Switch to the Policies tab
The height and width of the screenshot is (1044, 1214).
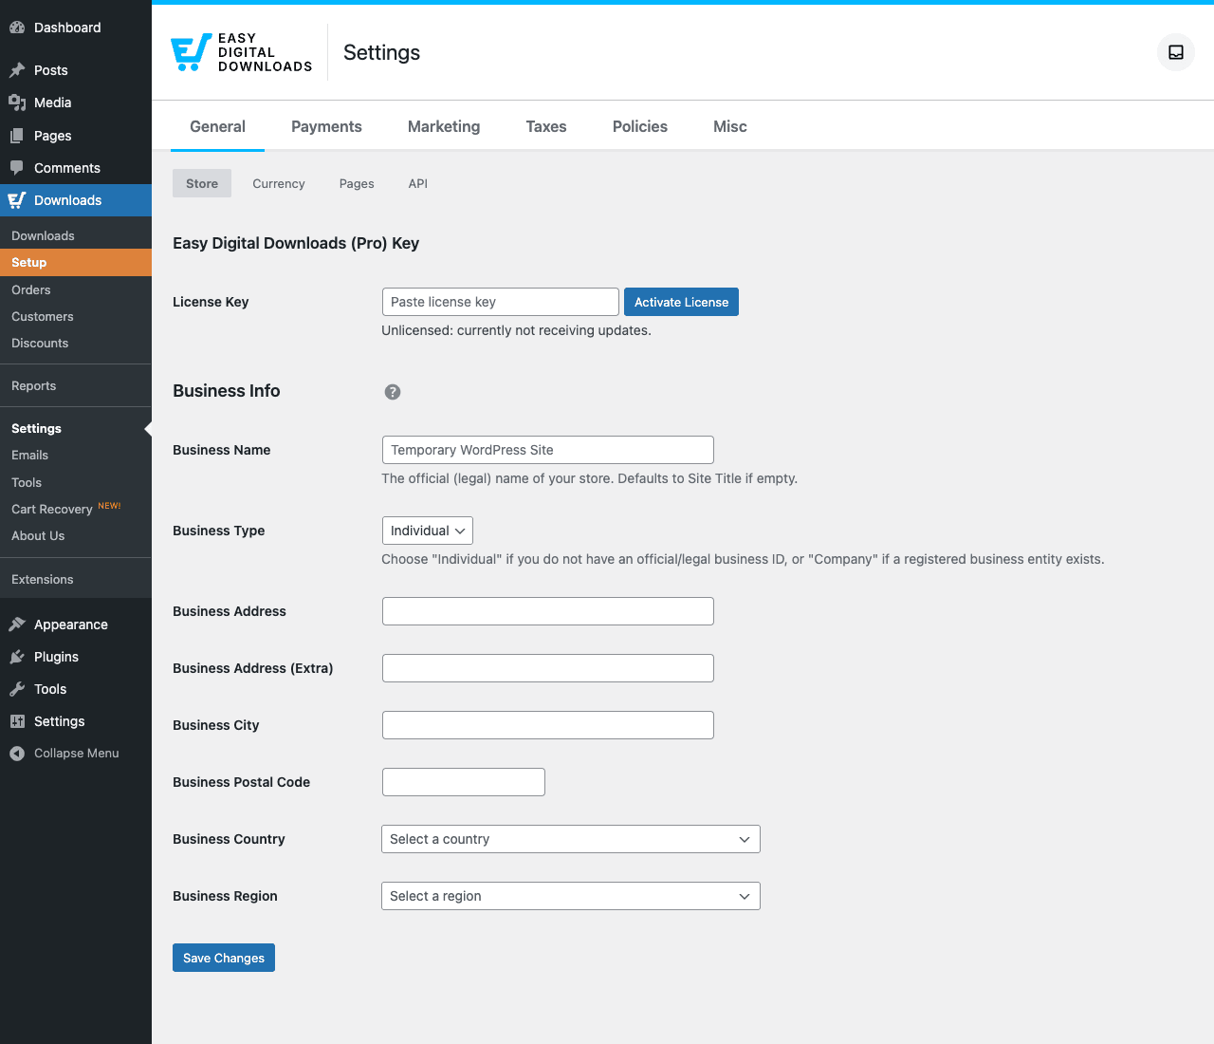[x=640, y=126]
